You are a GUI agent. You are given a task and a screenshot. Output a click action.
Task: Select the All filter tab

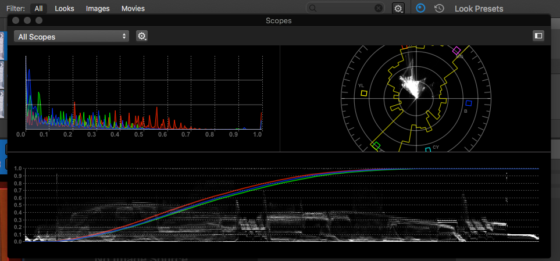(x=39, y=9)
